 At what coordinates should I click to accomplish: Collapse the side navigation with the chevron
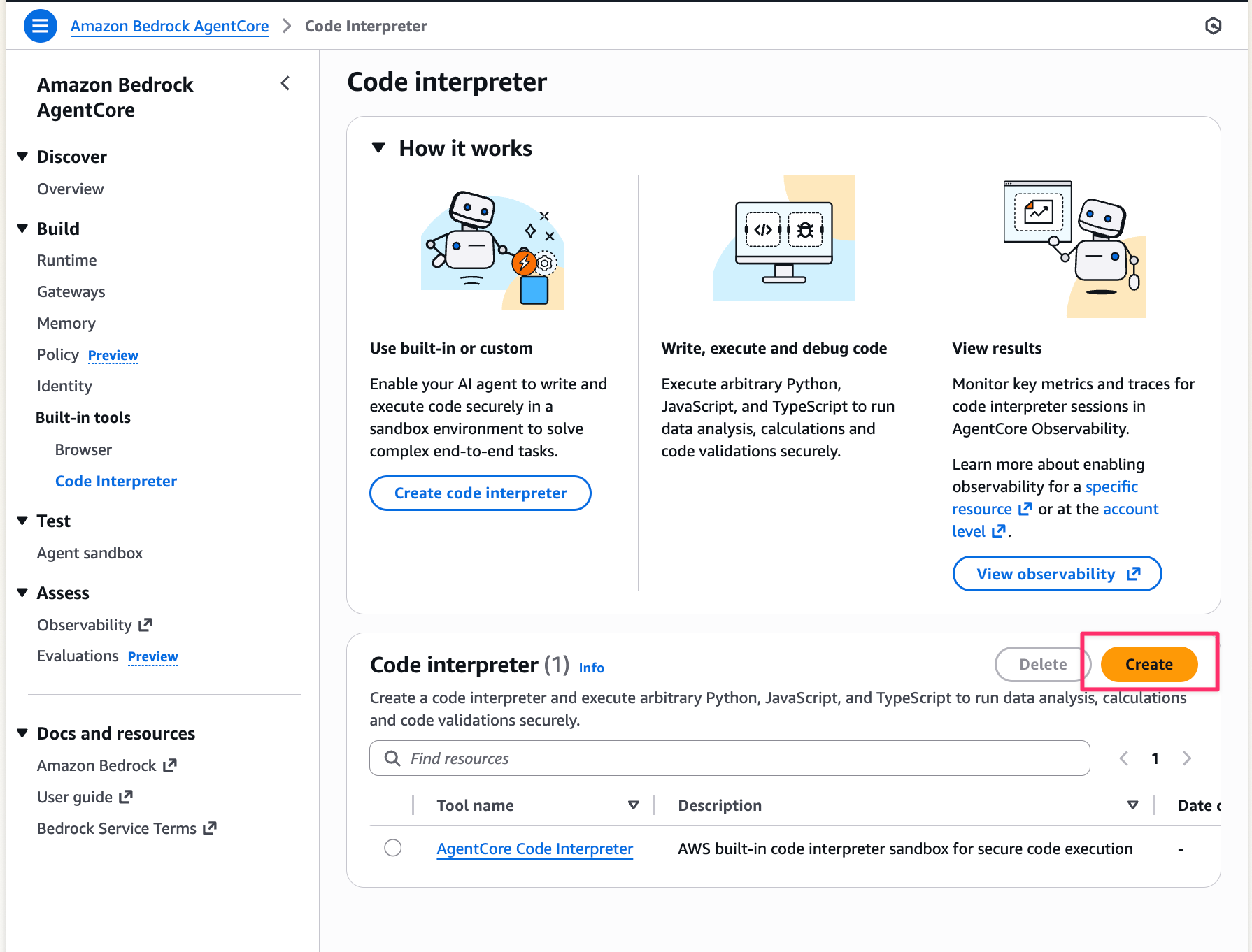point(285,84)
